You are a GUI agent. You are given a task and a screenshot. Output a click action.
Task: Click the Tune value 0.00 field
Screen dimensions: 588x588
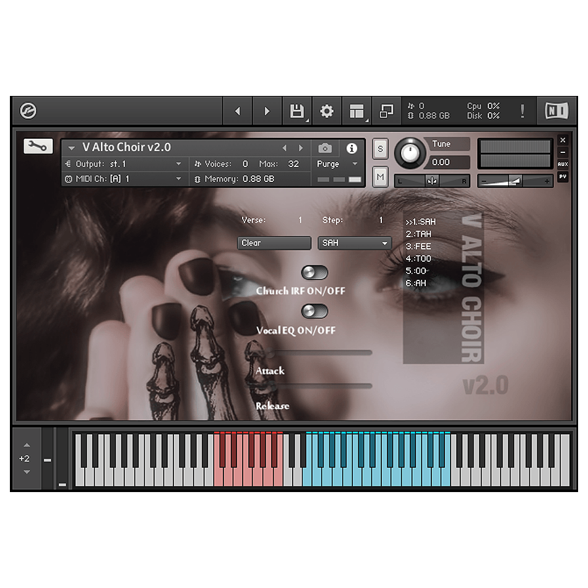coord(449,162)
